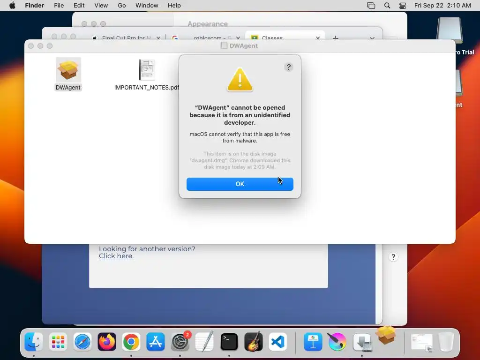Switch to the Final Cut Pro Chrome tab

[x=126, y=37]
